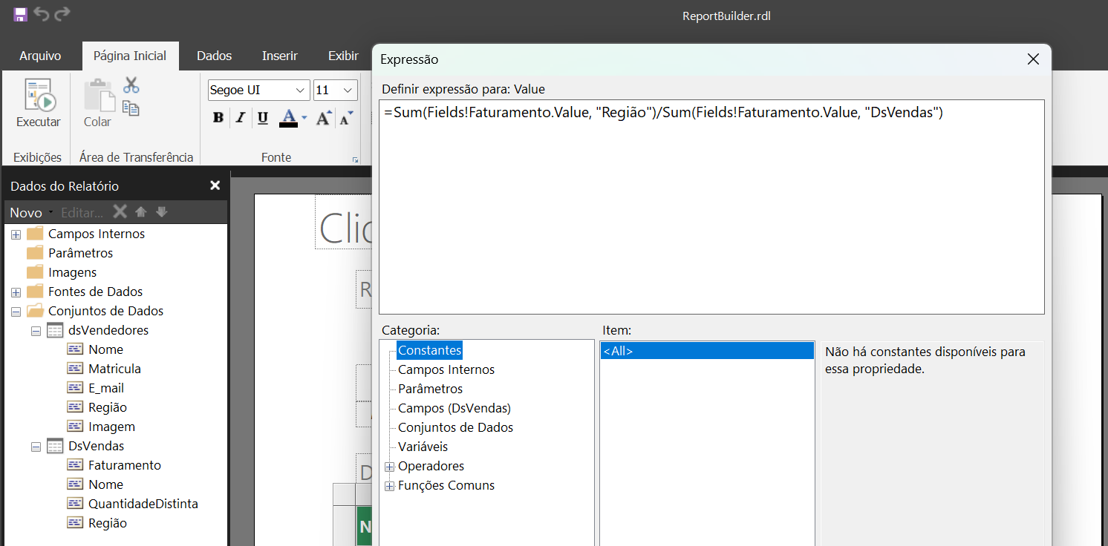The width and height of the screenshot is (1108, 546).
Task: Click the delete X icon in report data toolbar
Action: point(120,212)
